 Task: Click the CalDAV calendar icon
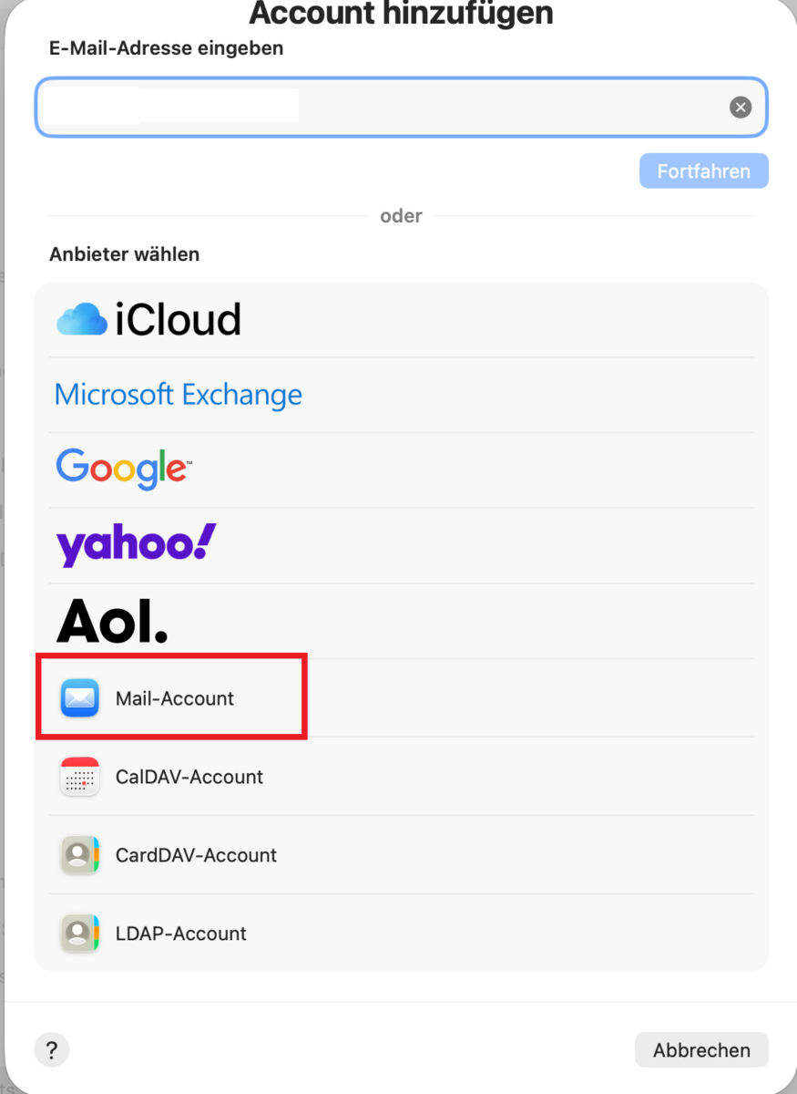[x=79, y=777]
